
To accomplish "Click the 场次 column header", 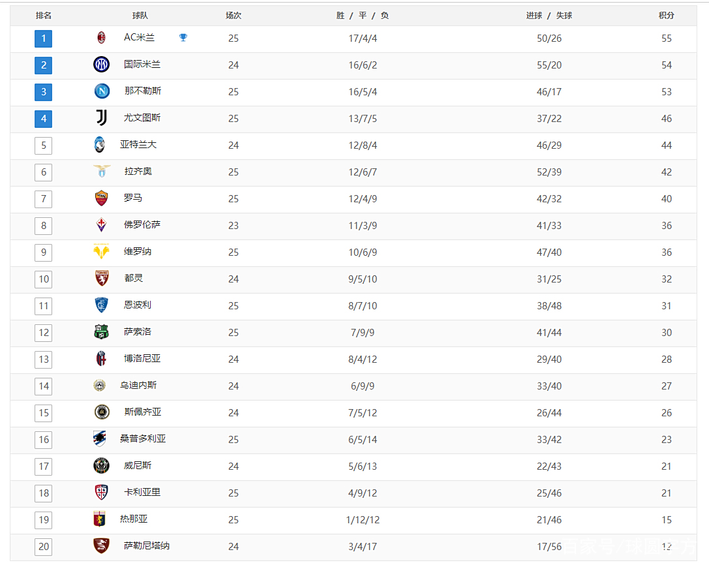I will [x=234, y=16].
